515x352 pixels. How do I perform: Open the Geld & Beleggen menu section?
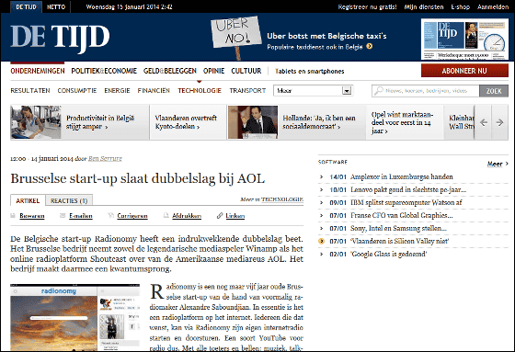pyautogui.click(x=170, y=71)
